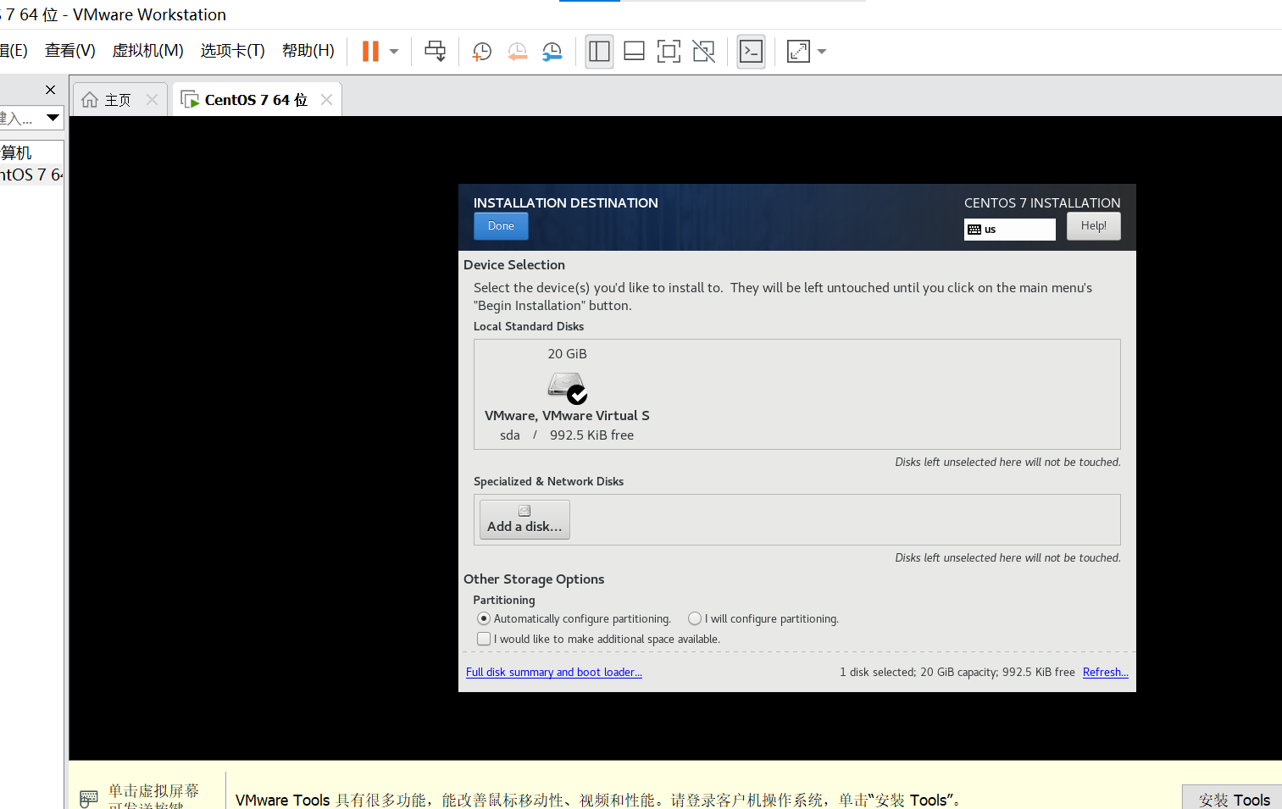Screen dimensions: 1282x809
Task: Switch to the CentOS 7 64 位 tab
Action: click(256, 100)
